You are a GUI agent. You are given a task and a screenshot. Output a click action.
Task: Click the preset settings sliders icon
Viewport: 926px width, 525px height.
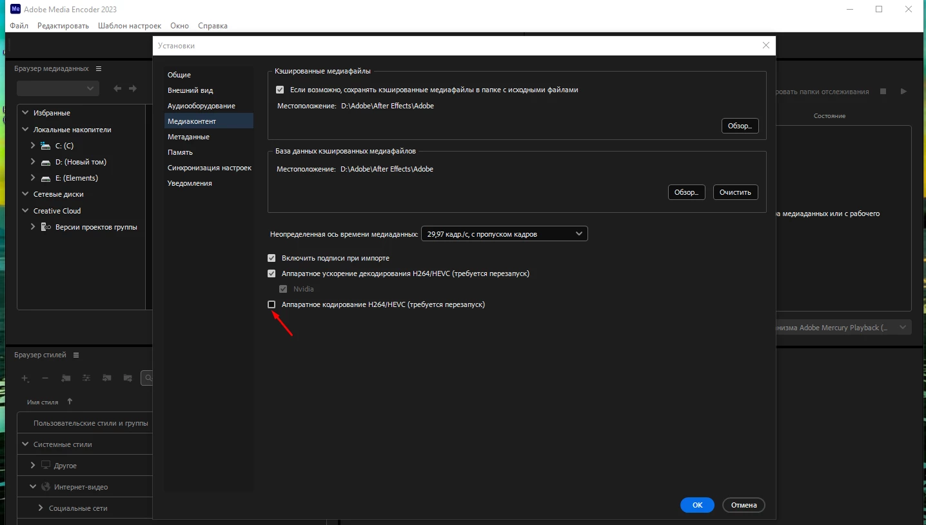[86, 378]
